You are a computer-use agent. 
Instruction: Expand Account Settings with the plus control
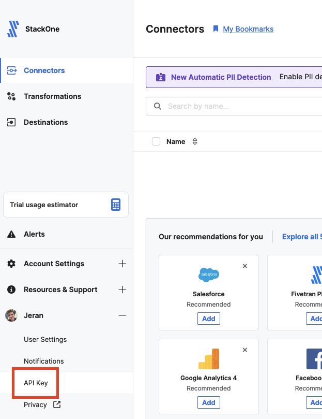tap(122, 264)
